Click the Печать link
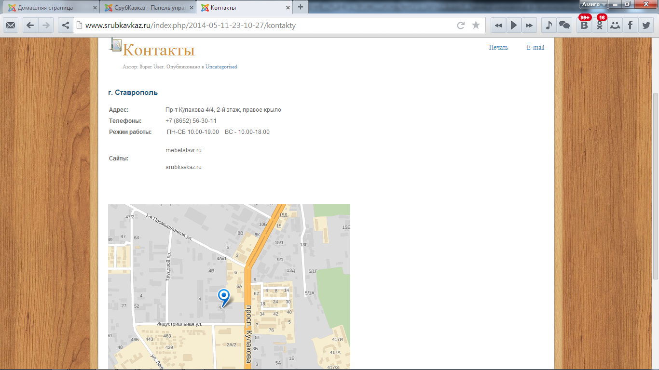The height and width of the screenshot is (370, 659). [x=498, y=47]
